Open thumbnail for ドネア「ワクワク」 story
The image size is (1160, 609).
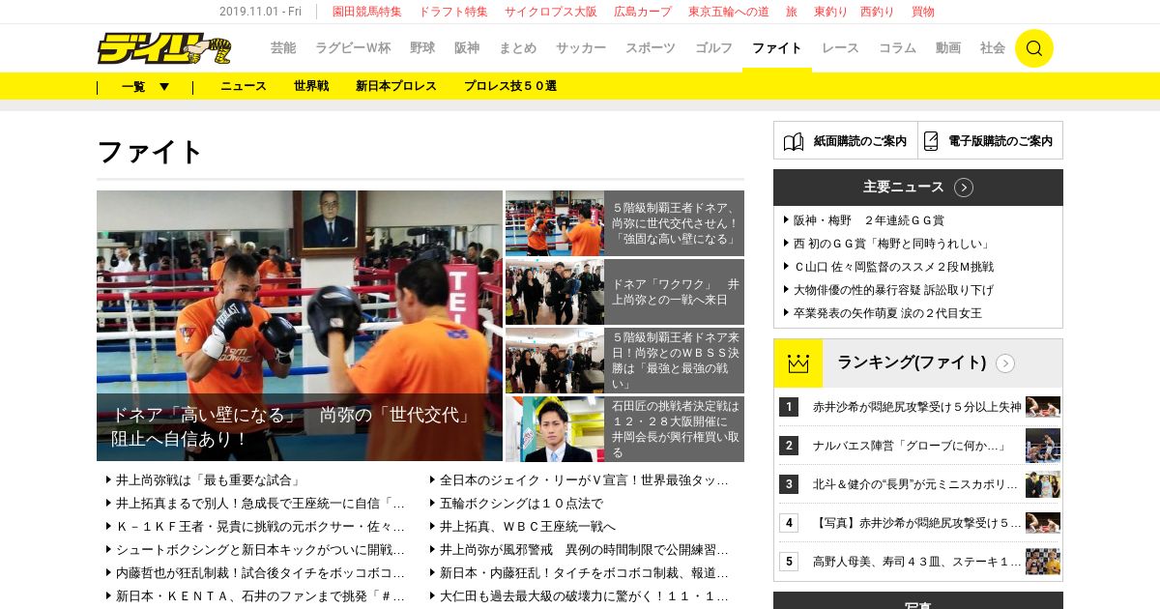[x=555, y=292]
